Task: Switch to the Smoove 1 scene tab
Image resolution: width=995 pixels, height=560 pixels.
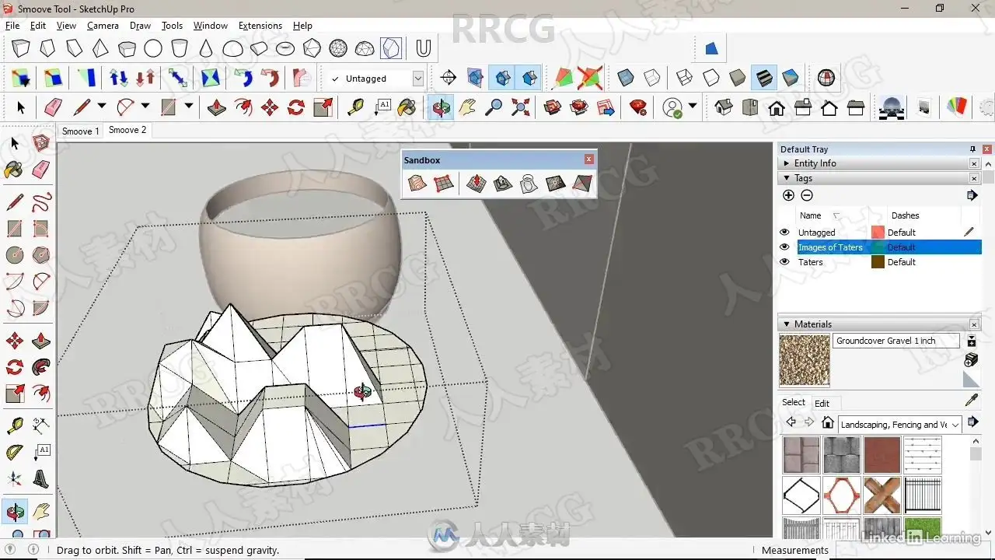Action: coord(81,131)
